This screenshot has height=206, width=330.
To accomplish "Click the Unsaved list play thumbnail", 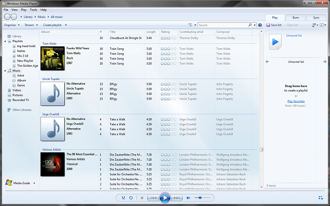I will click(x=275, y=42).
